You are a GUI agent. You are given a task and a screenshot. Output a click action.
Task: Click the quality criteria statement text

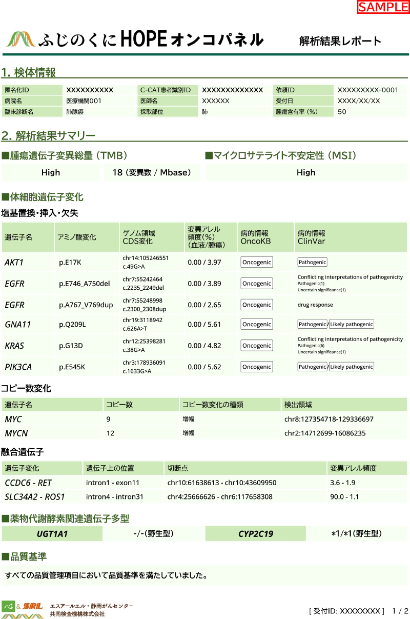pos(107,575)
